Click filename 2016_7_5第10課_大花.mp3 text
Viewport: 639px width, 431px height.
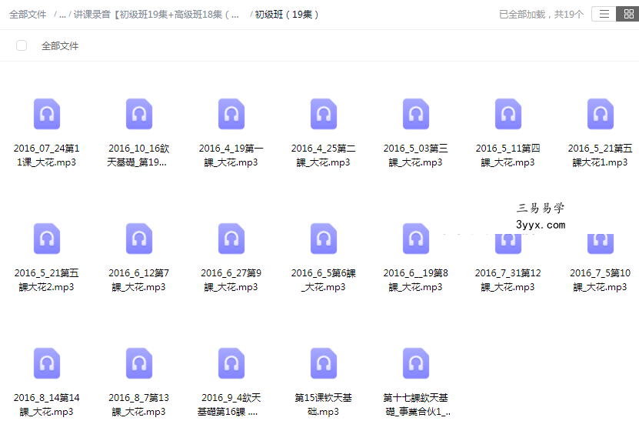coord(600,280)
